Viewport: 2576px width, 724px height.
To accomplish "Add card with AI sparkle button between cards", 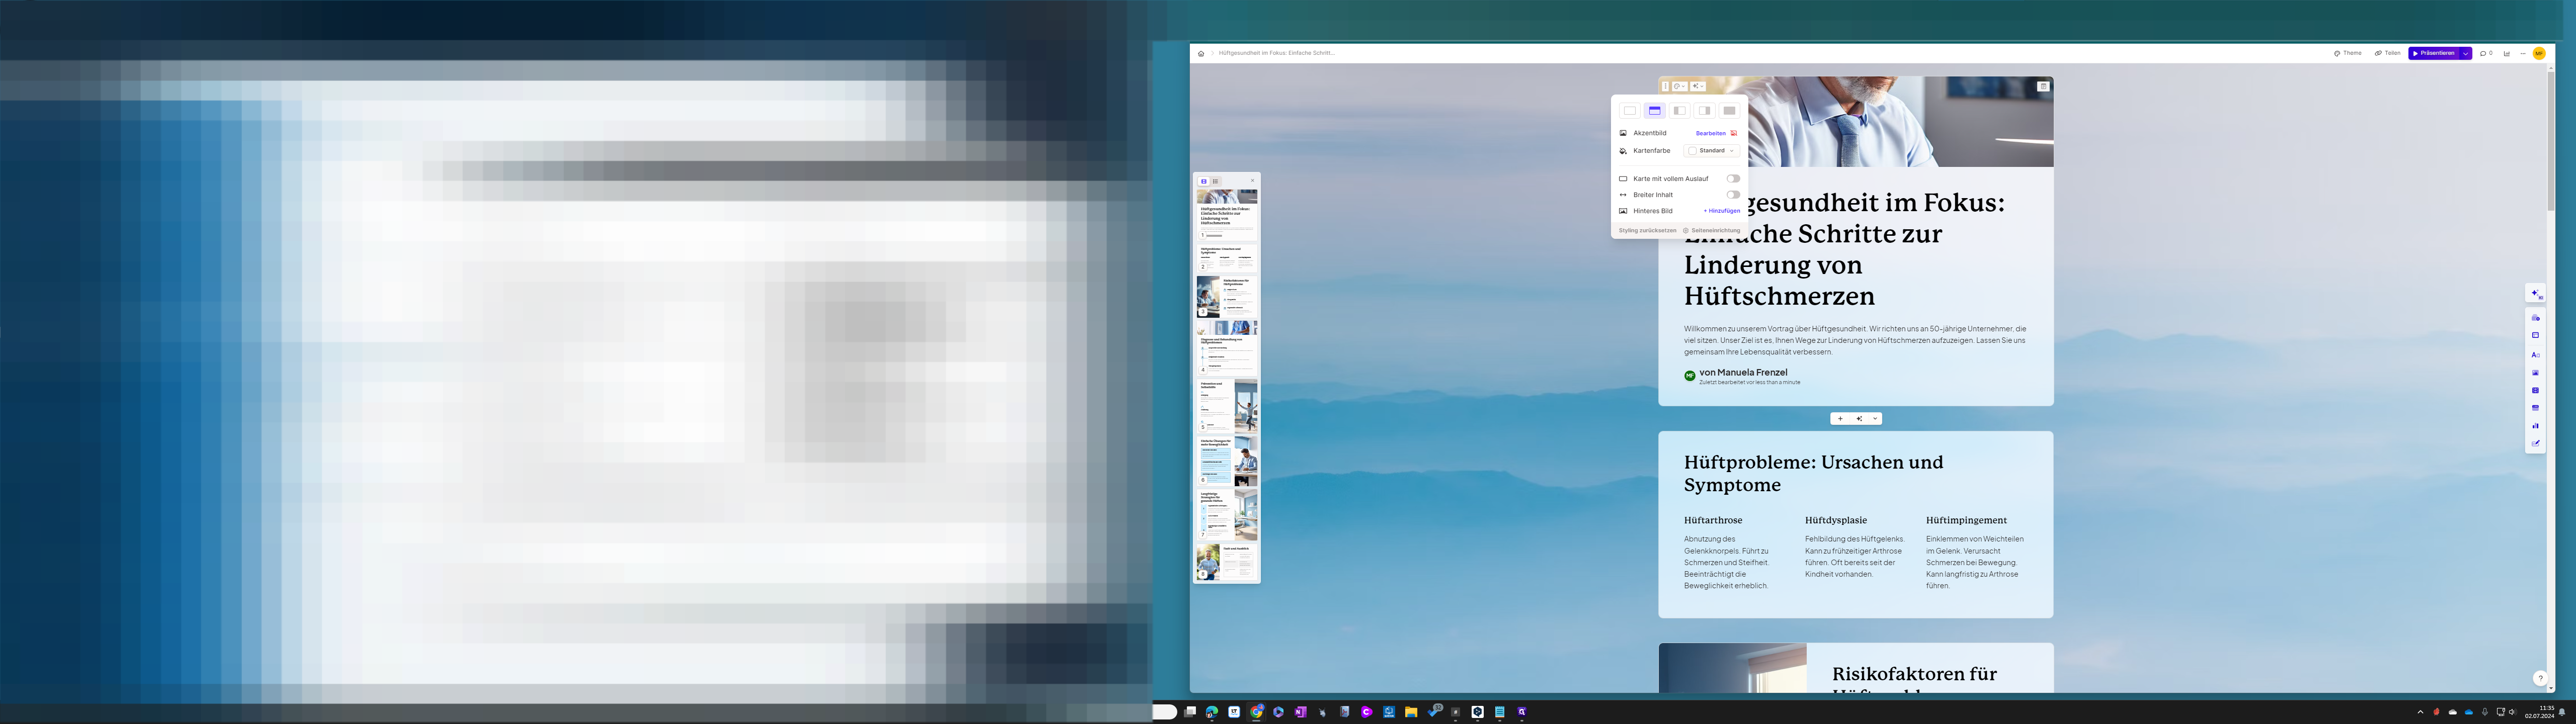I will pos(1859,419).
